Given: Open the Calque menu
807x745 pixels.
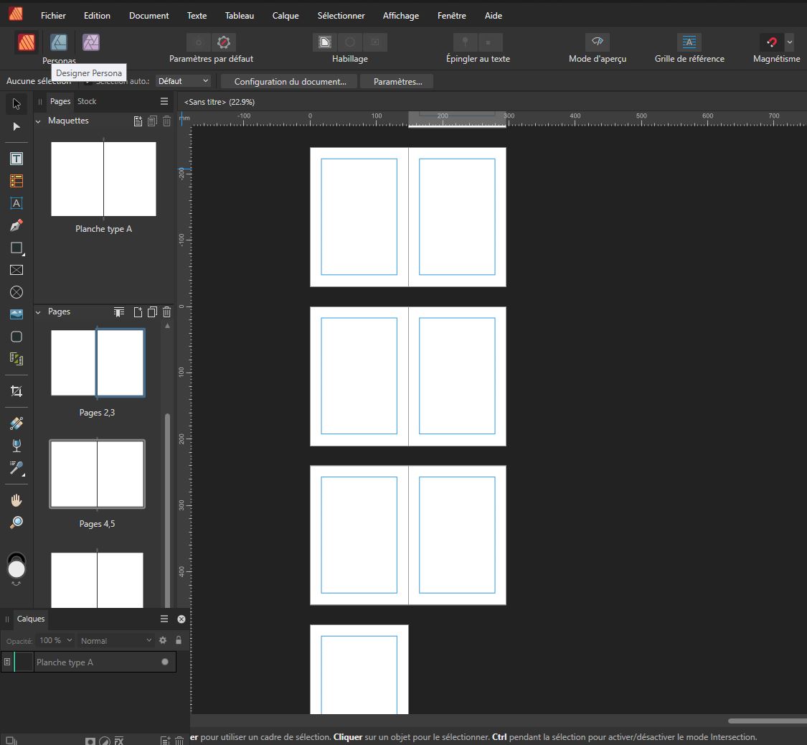Looking at the screenshot, I should click(285, 16).
